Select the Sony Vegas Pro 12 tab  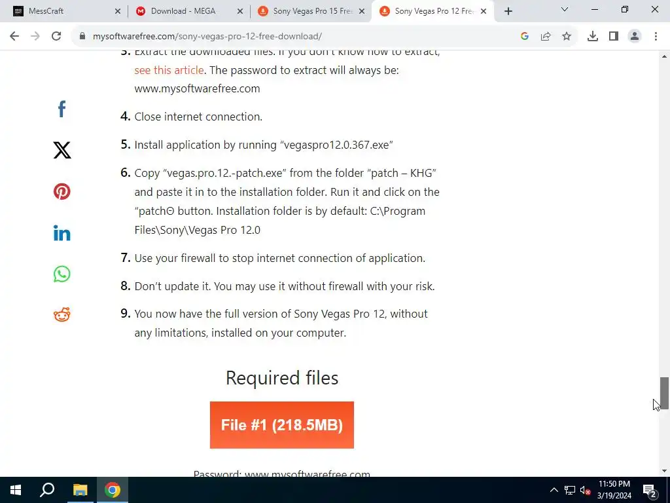tap(432, 12)
